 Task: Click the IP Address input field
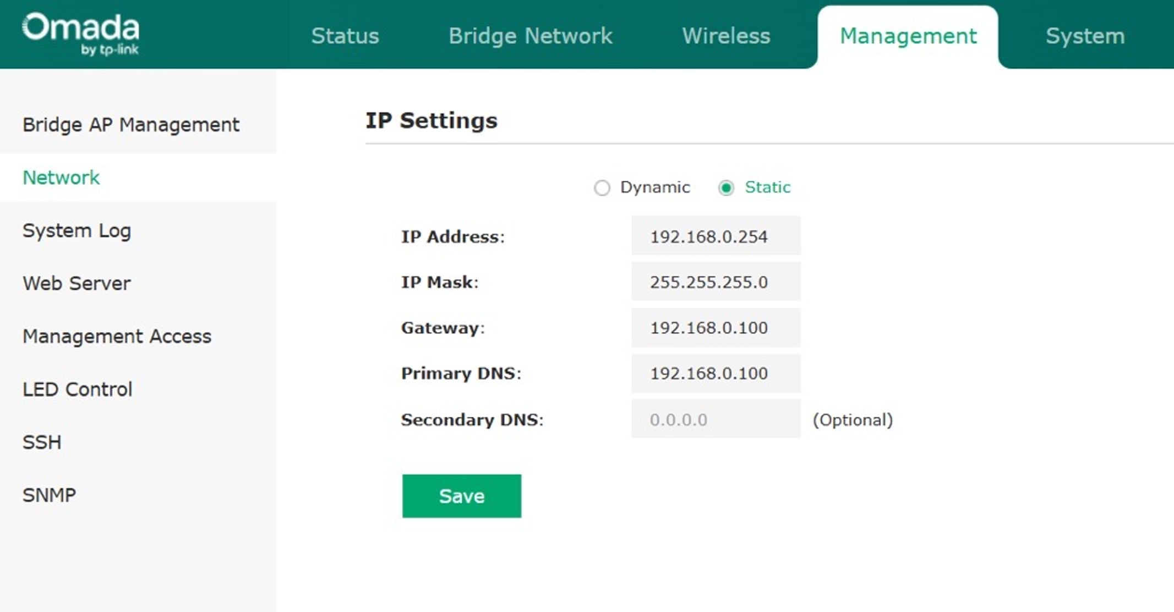pyautogui.click(x=716, y=236)
